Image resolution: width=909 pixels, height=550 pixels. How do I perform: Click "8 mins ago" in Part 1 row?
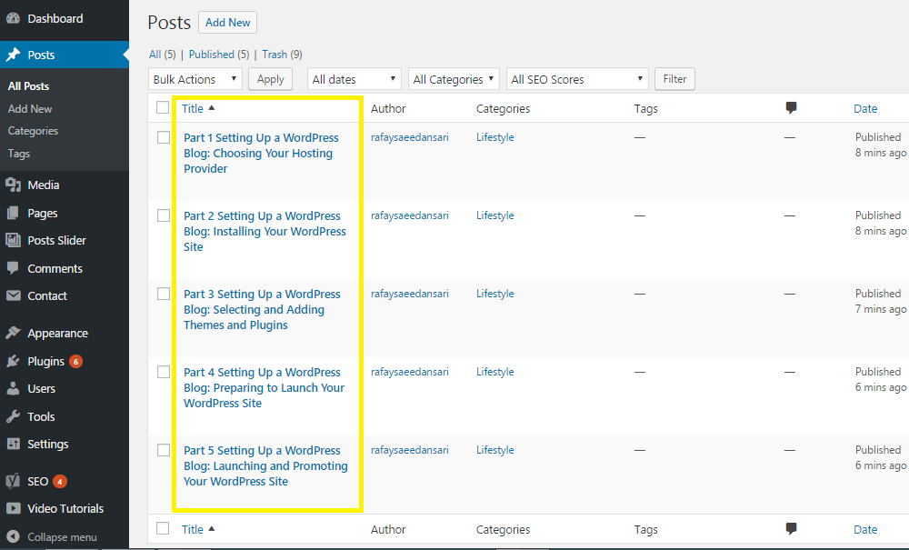tap(881, 153)
